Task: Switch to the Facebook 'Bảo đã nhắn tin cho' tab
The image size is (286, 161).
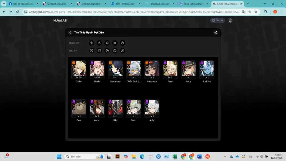Action: click(24, 4)
